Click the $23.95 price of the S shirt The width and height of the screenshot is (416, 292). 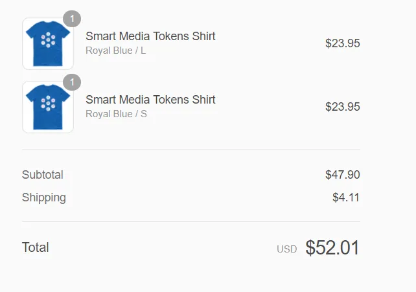click(x=343, y=107)
